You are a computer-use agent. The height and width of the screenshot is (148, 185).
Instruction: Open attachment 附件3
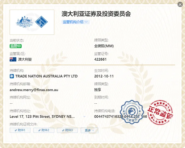[67, 130]
